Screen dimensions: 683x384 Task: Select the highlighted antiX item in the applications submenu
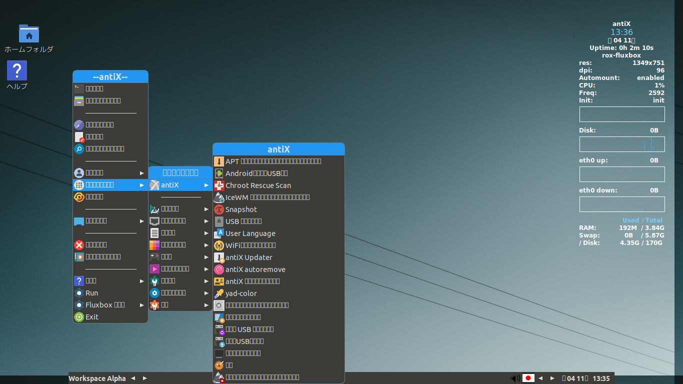tap(180, 185)
